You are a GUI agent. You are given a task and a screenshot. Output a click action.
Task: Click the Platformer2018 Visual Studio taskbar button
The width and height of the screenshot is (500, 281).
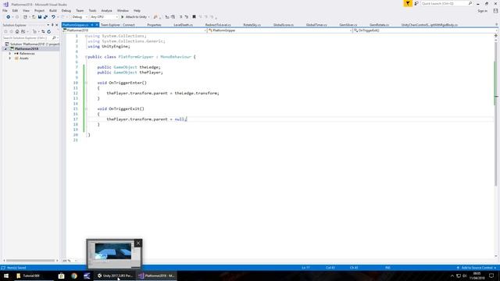156,276
